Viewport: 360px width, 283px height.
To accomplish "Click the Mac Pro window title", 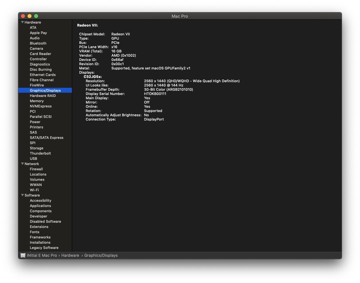I will [180, 16].
